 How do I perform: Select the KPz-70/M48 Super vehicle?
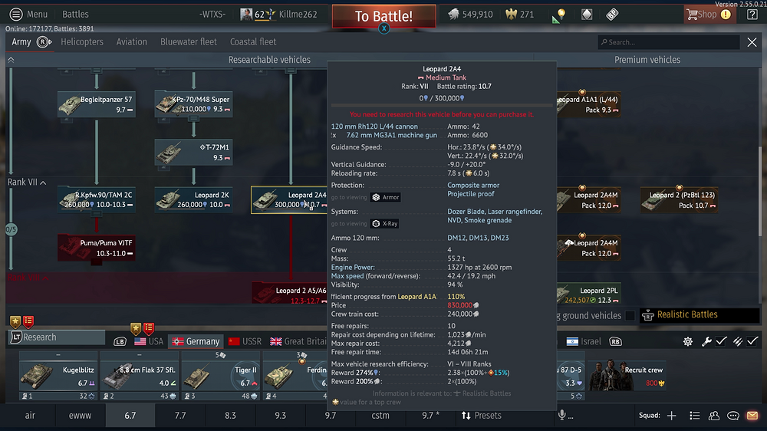coord(194,104)
